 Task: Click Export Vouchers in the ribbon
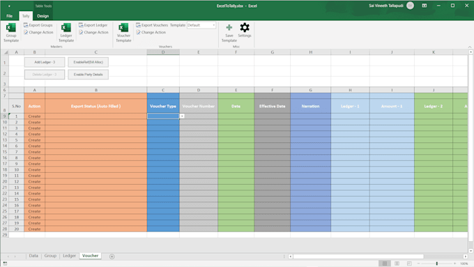(x=152, y=25)
